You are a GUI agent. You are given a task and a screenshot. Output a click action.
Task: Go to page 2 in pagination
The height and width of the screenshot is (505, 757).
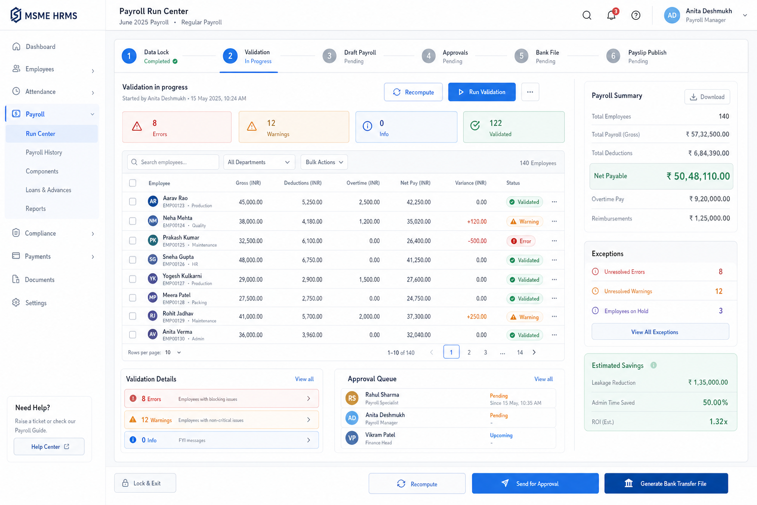coord(469,352)
